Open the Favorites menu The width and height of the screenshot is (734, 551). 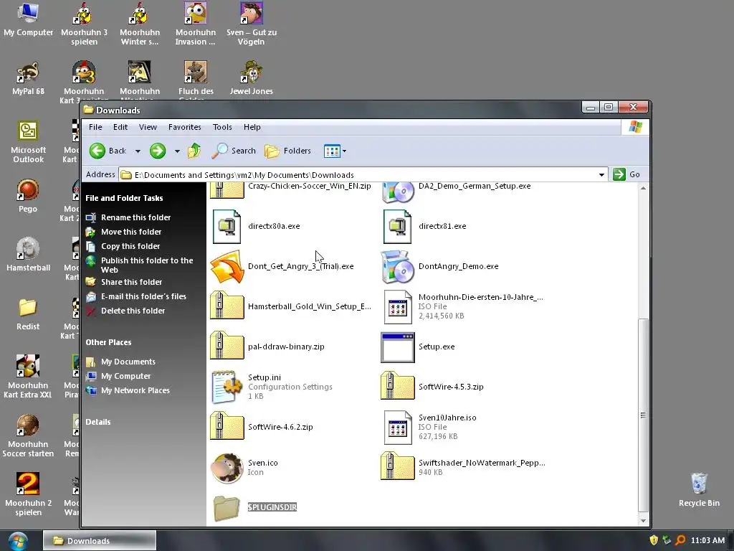point(185,127)
